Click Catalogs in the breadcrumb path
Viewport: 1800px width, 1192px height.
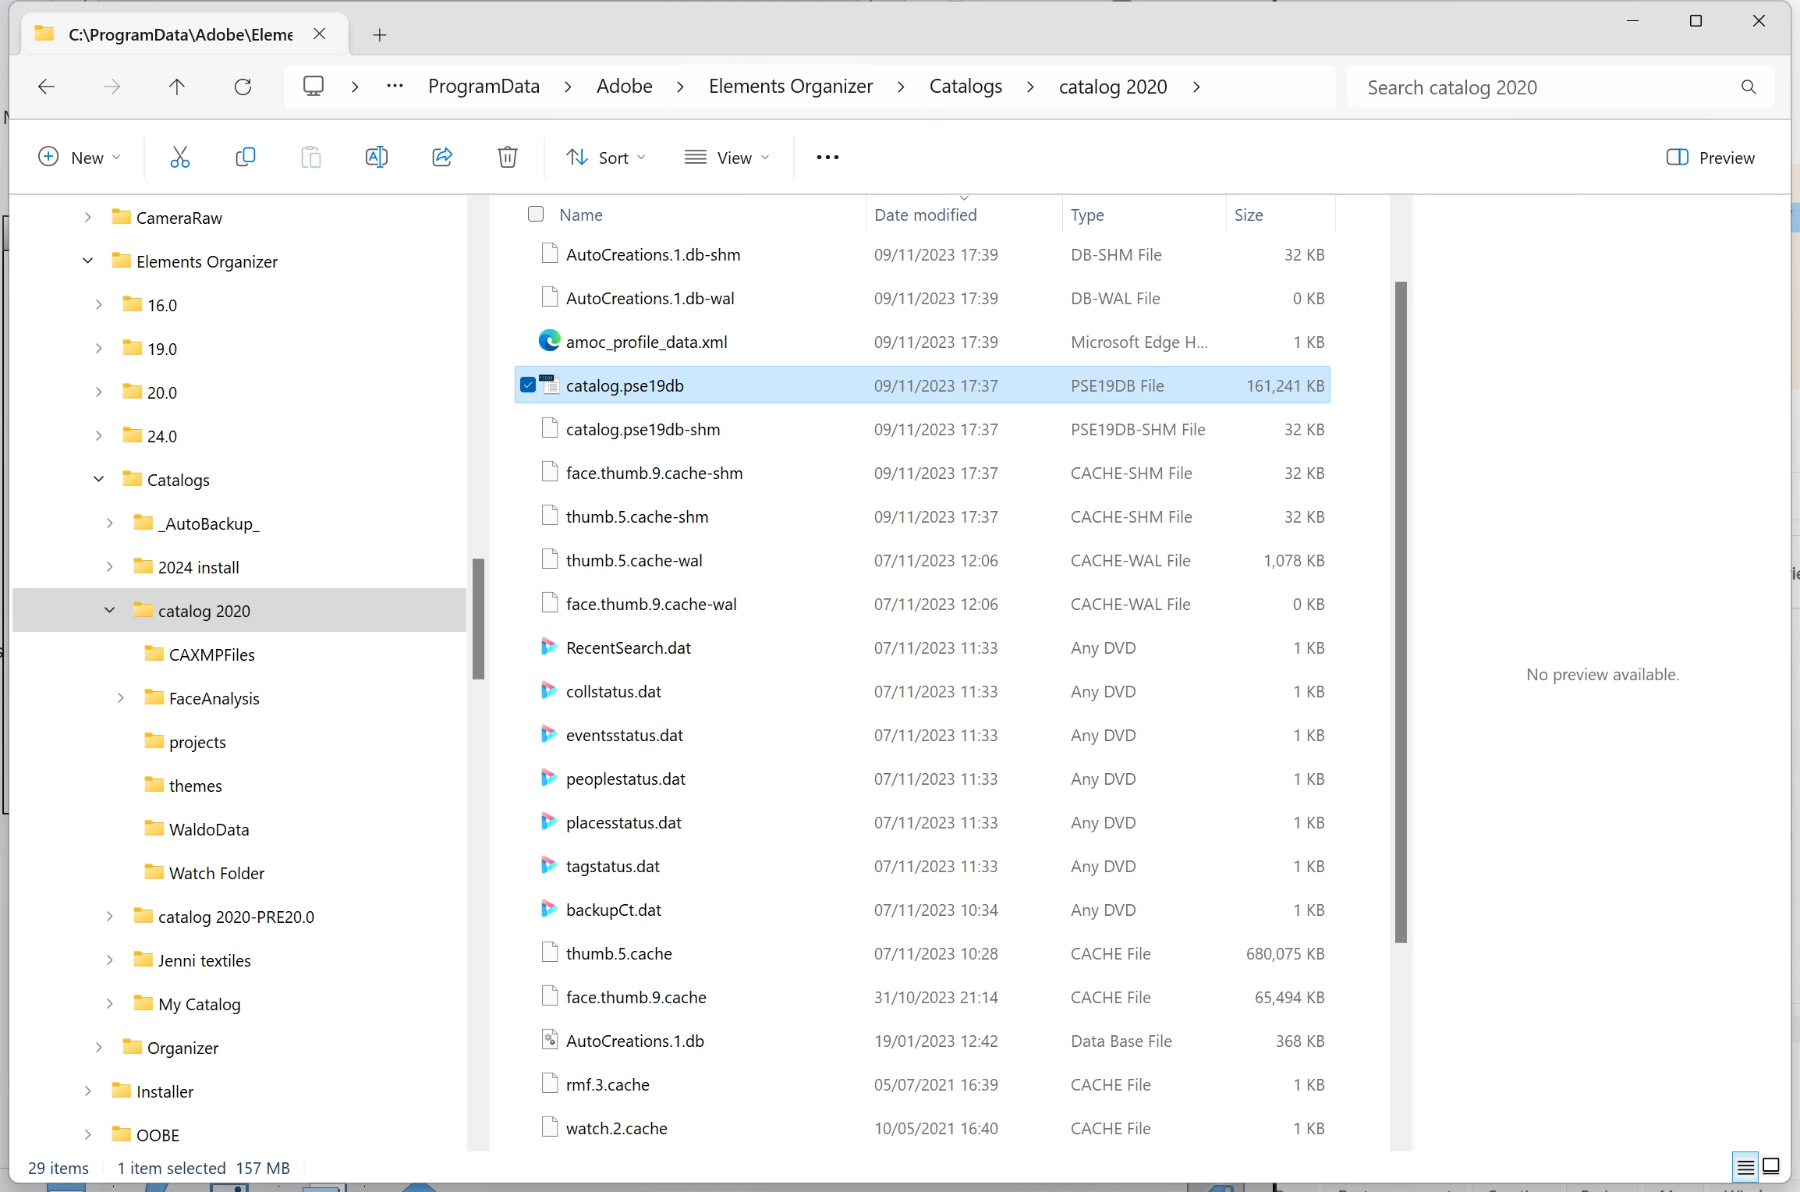[966, 87]
